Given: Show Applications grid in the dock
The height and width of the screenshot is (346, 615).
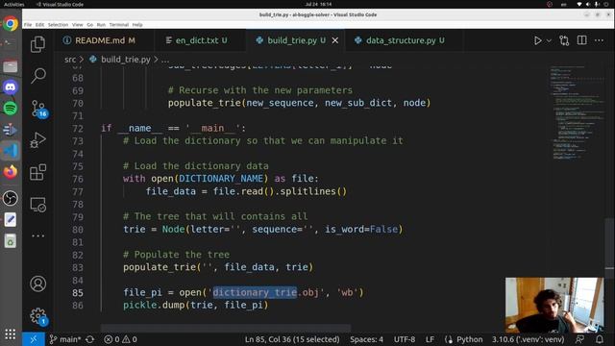Looking at the screenshot, I should pos(11,334).
